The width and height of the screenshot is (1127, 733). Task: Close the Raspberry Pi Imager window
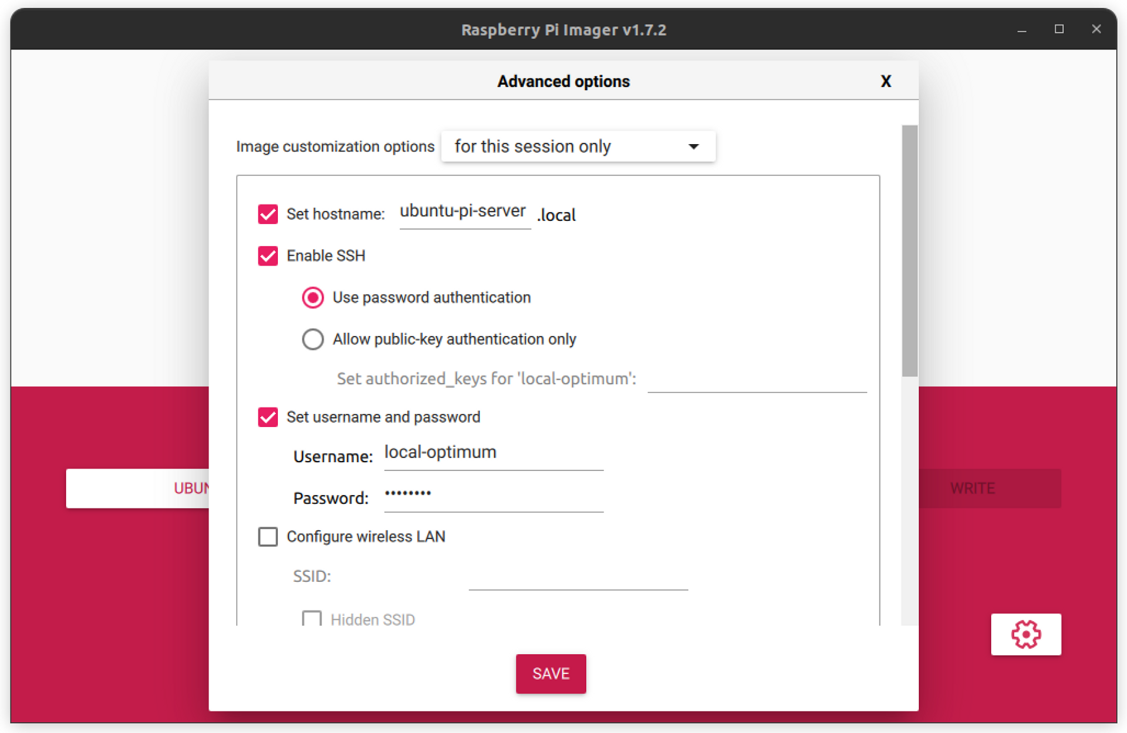click(x=1096, y=29)
